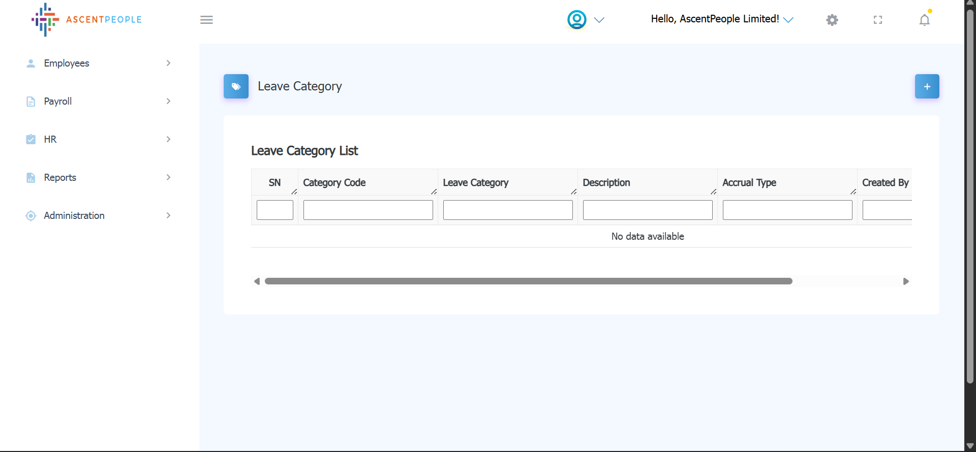Click the Accrual Type column header
The width and height of the screenshot is (976, 452).
[749, 182]
